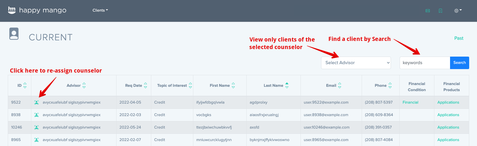Click email user.10246@example.com
Image resolution: width=477 pixels, height=146 pixels.
tap(327, 127)
